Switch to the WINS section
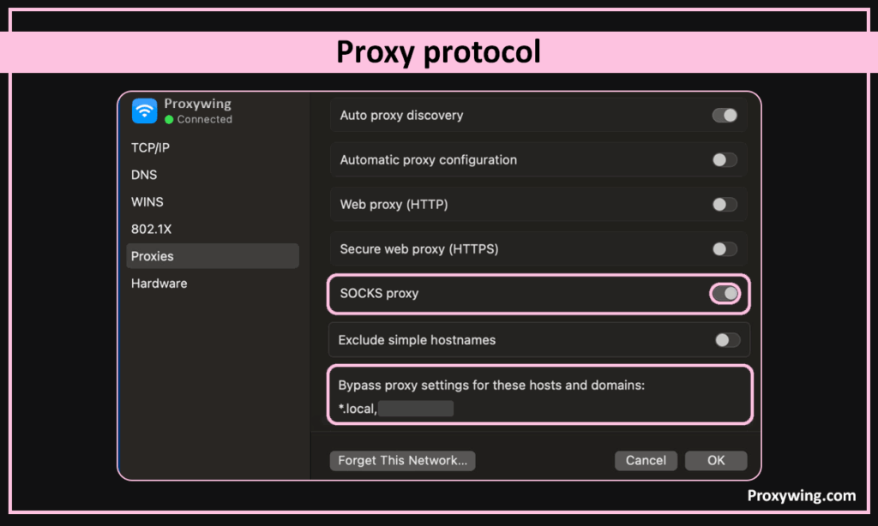 coord(147,202)
